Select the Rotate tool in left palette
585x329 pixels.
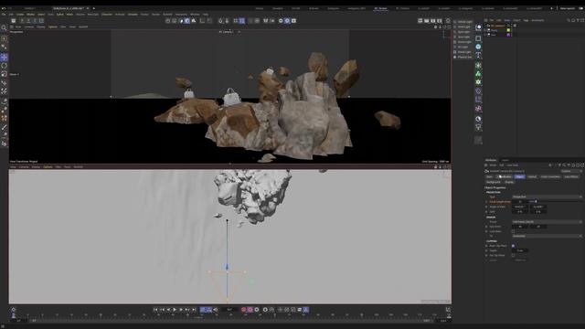point(4,66)
